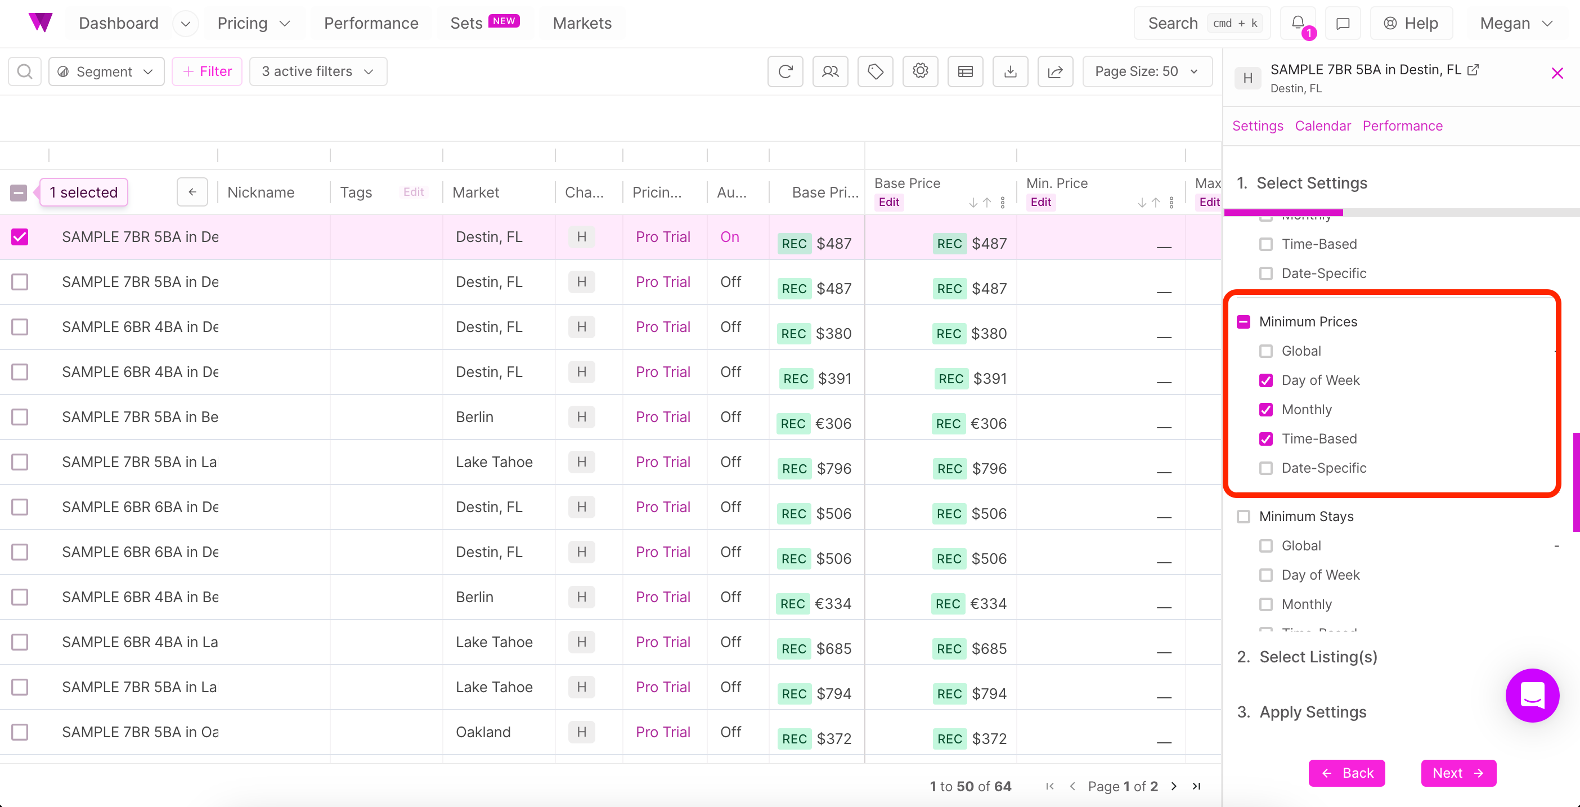Click the back arrow next to Nickname column
This screenshot has width=1580, height=807.
coord(192,192)
